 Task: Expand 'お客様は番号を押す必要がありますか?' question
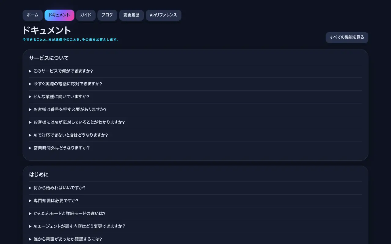(x=195, y=109)
